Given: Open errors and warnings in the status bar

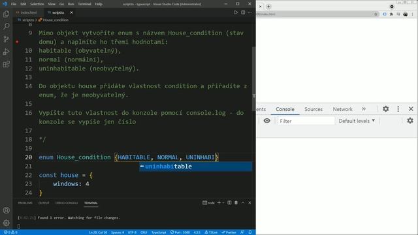Looking at the screenshot, I should click(10, 232).
